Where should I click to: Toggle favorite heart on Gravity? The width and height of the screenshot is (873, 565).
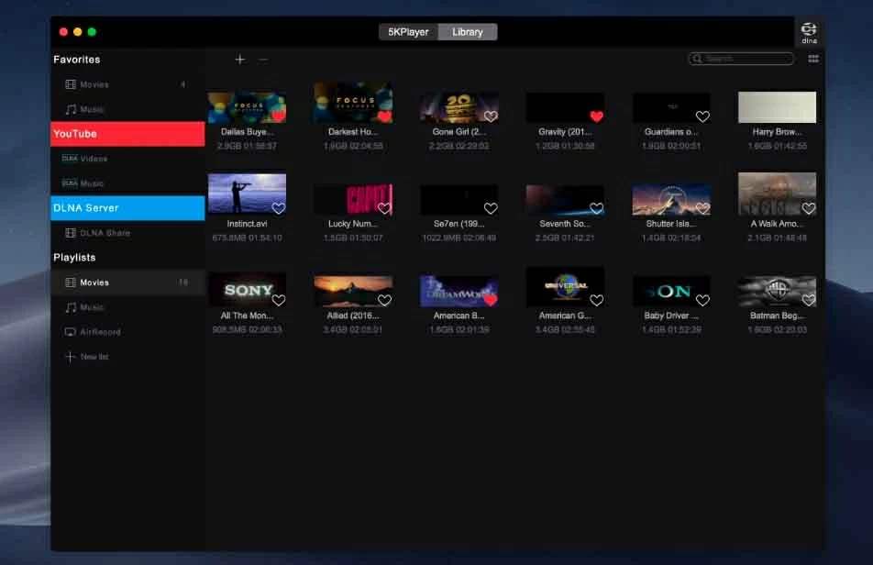596,116
